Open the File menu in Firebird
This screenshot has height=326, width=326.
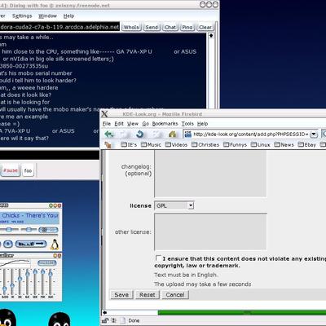point(107,124)
